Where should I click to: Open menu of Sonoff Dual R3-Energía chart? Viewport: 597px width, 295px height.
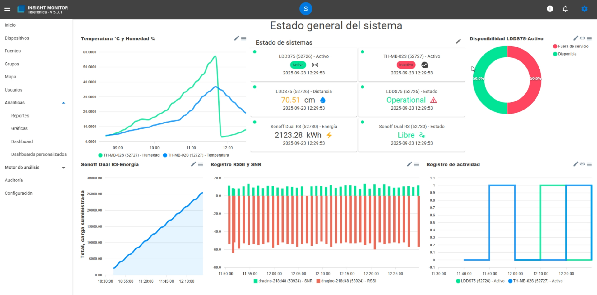click(x=201, y=164)
